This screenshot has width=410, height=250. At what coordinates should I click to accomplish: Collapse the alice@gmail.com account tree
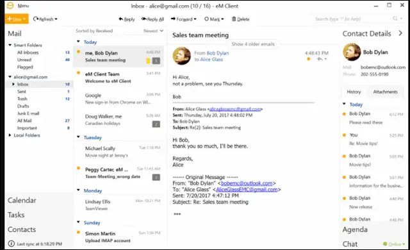coord(10,77)
